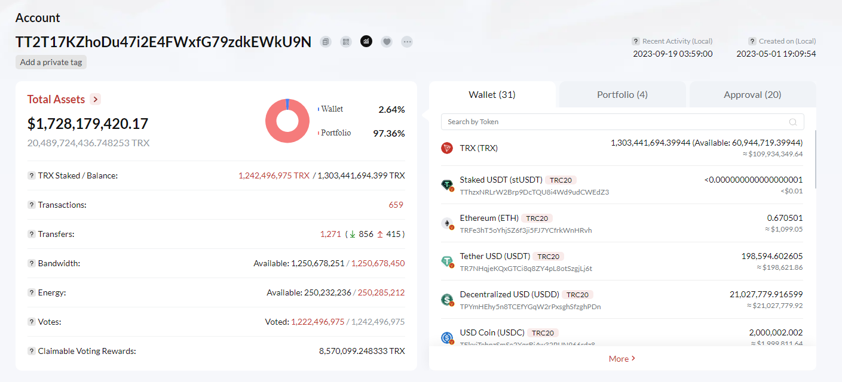The width and height of the screenshot is (842, 382).
Task: Switch to the Portfolio (4) tab
Action: point(622,94)
